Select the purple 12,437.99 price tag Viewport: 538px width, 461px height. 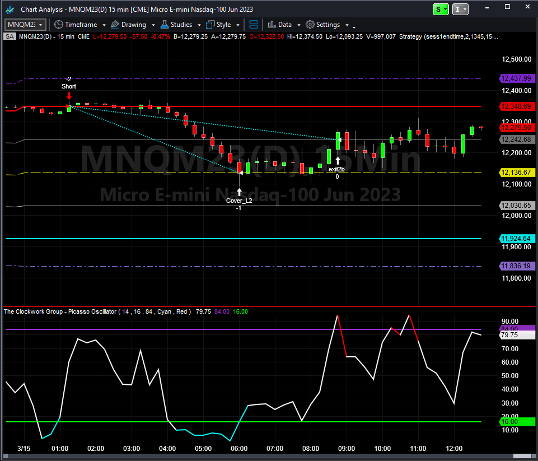(x=516, y=78)
